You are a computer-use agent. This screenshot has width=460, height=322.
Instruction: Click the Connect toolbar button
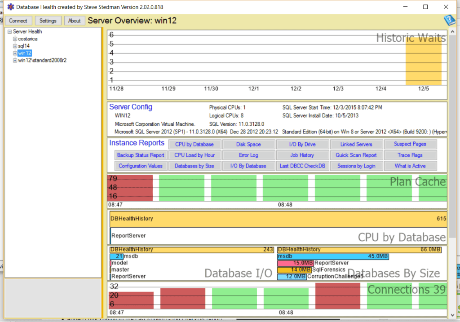point(18,20)
